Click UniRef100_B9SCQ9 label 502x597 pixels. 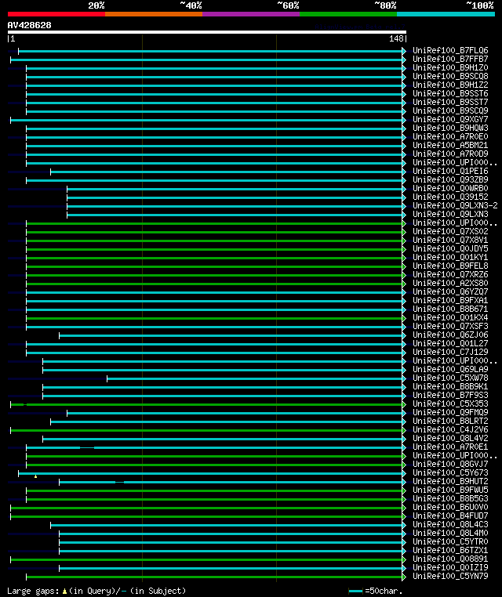click(x=450, y=110)
